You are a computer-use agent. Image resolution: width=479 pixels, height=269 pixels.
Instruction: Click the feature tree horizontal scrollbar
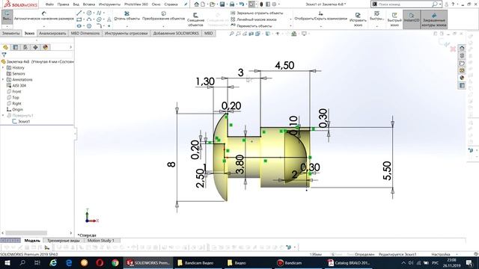coord(26,233)
